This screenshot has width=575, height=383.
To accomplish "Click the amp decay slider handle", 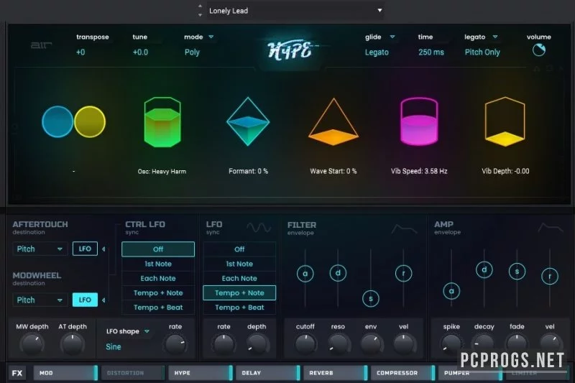I will click(x=484, y=270).
